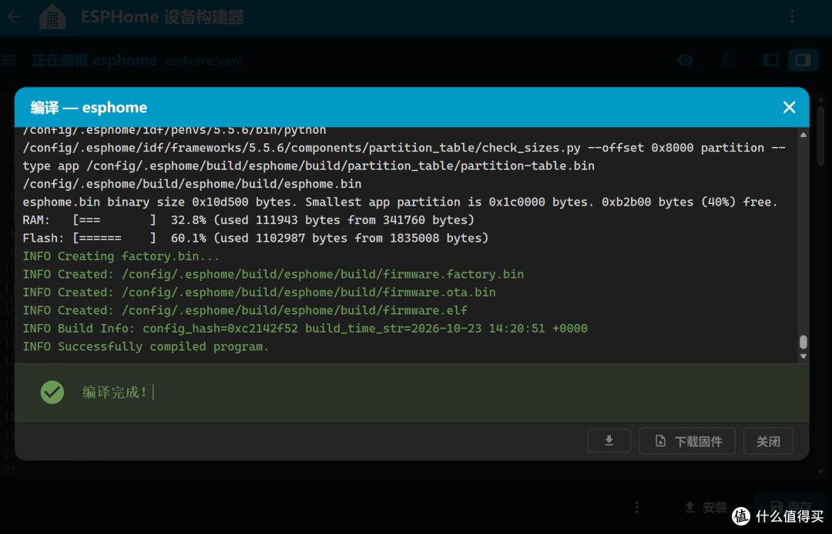Click the esphome.yaml file name label

[203, 62]
